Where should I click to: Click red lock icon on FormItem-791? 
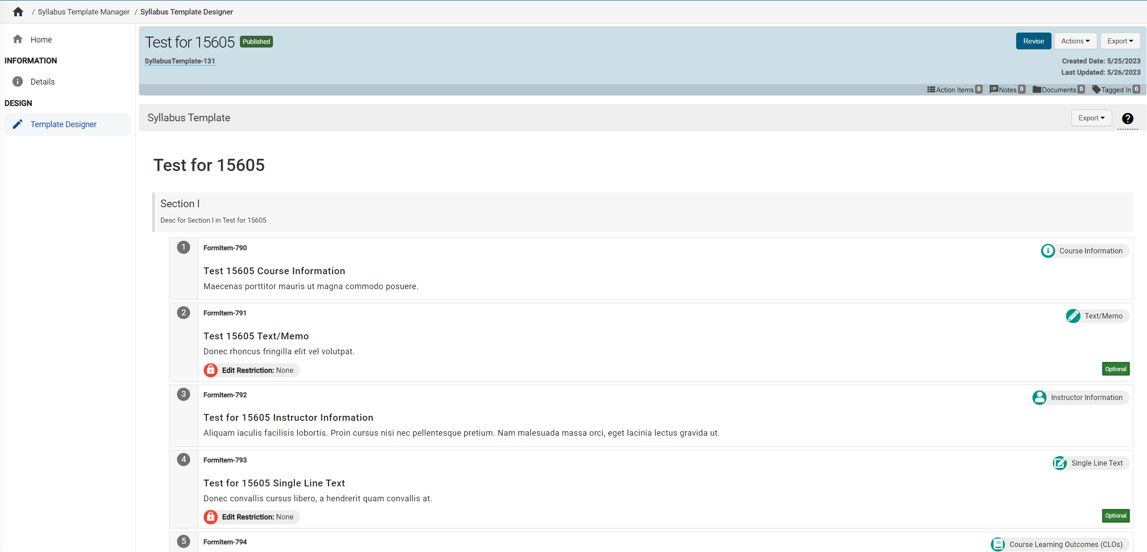[210, 370]
